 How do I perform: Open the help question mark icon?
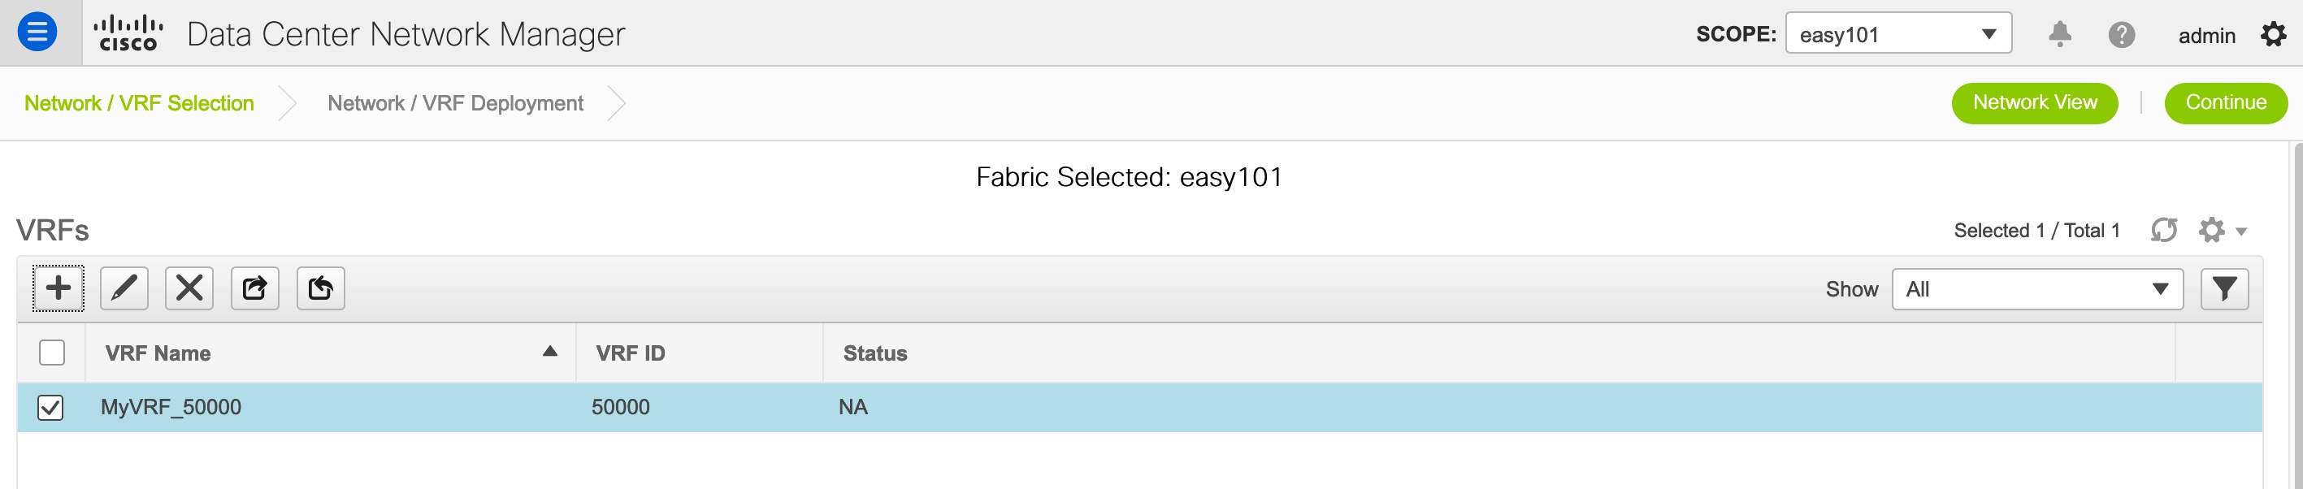click(x=2121, y=34)
